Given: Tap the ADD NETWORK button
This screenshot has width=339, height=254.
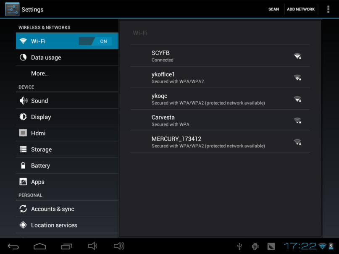Looking at the screenshot, I should 301,9.
